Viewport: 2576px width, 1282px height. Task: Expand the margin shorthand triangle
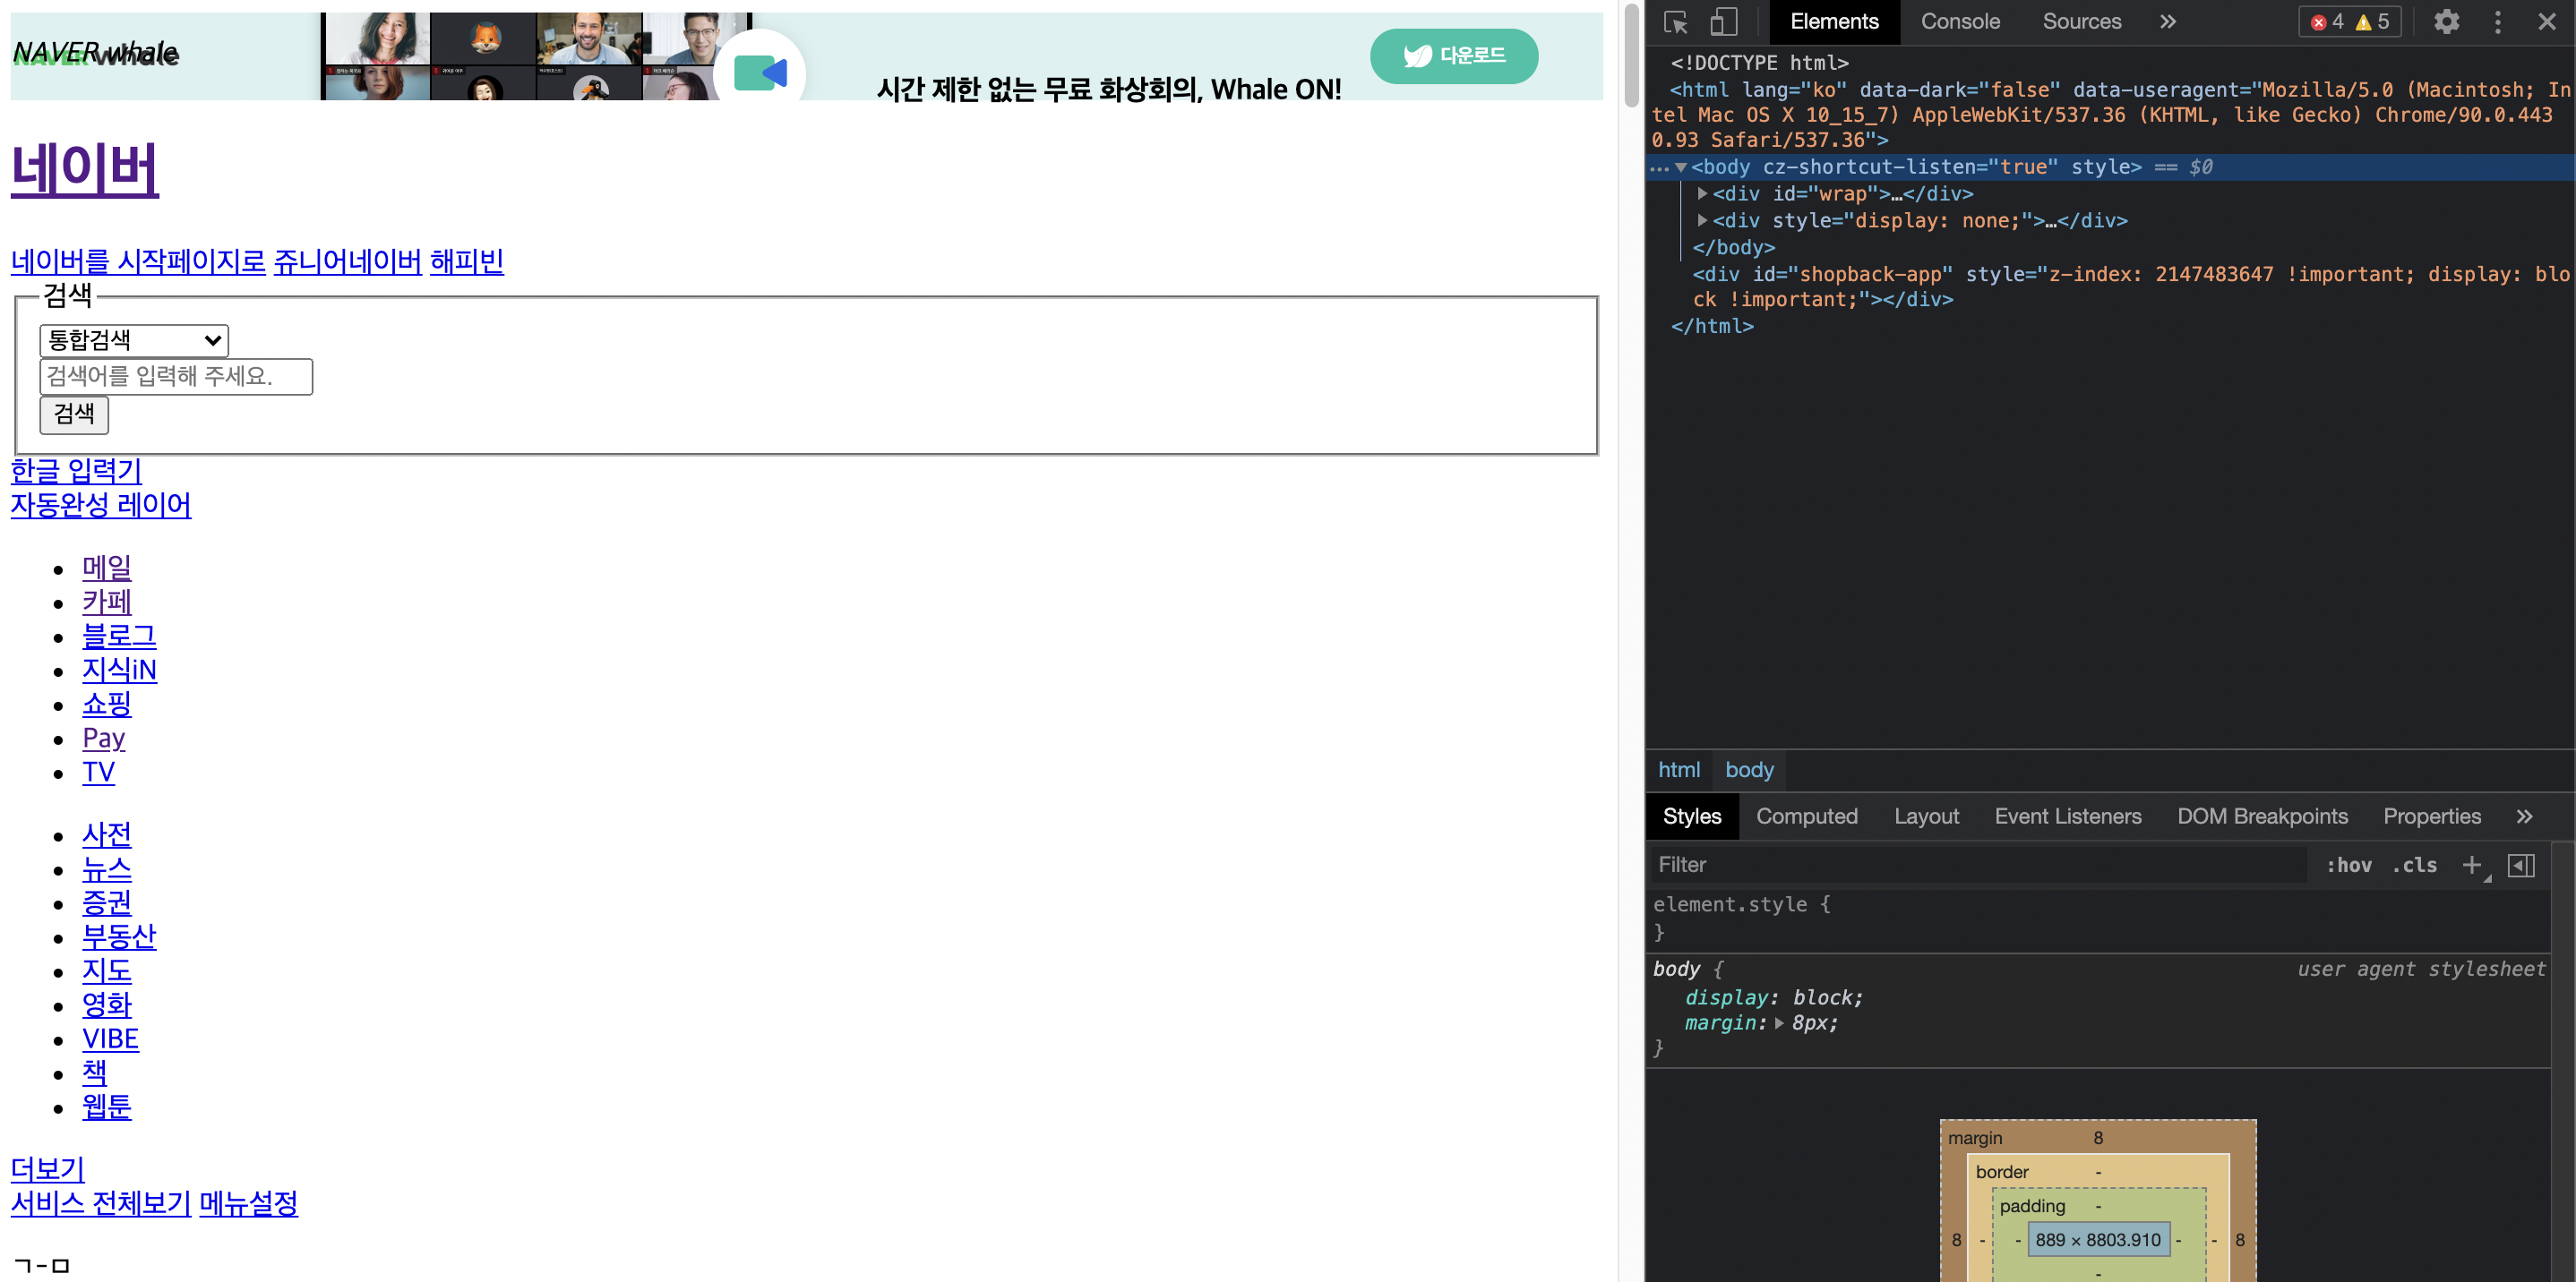1779,1023
